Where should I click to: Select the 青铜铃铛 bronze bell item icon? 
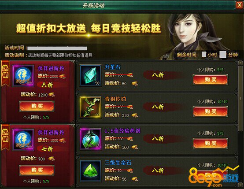tap(91, 107)
